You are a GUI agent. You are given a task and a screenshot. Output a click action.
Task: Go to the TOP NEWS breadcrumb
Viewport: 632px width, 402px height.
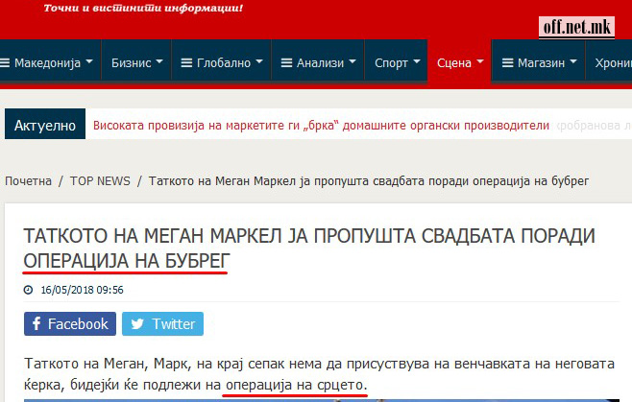click(100, 181)
